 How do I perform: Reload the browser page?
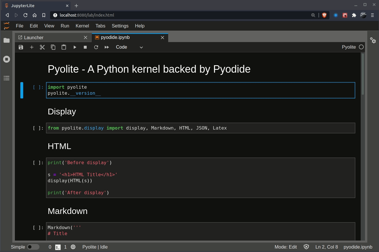pos(25,15)
